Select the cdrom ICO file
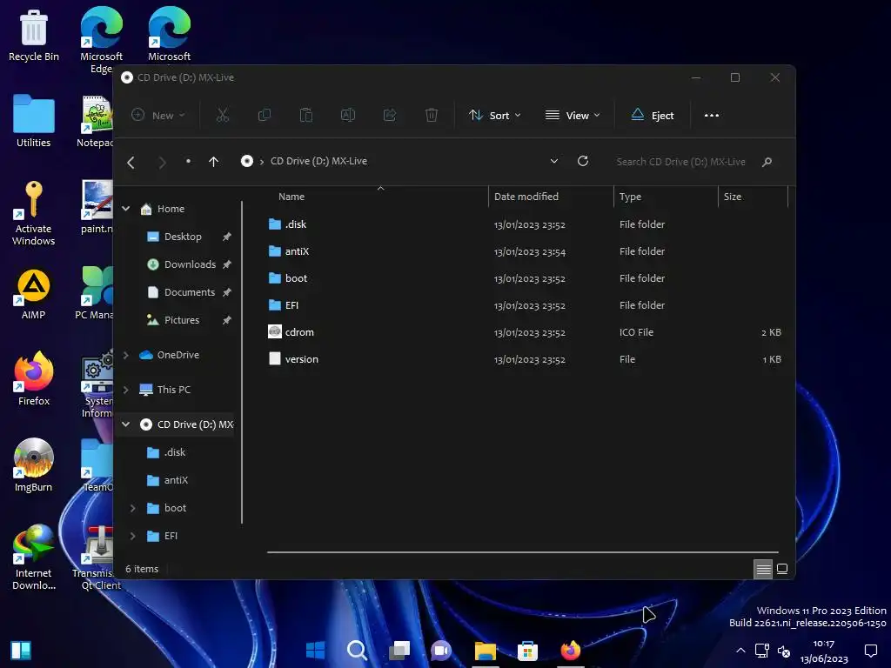This screenshot has width=891, height=668. coord(299,332)
